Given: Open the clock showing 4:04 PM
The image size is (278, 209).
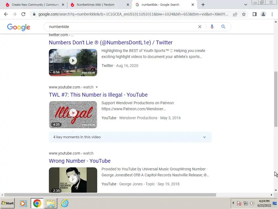Looking at the screenshot, I should (x=264, y=203).
